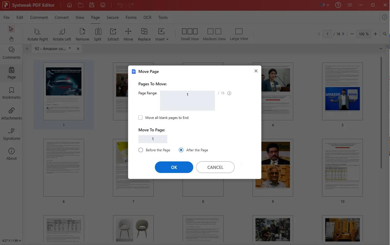Expand the Insert dropdown arrow
The width and height of the screenshot is (390, 245).
(x=168, y=39)
